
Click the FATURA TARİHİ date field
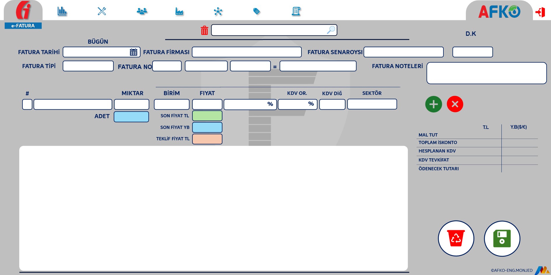pos(101,52)
